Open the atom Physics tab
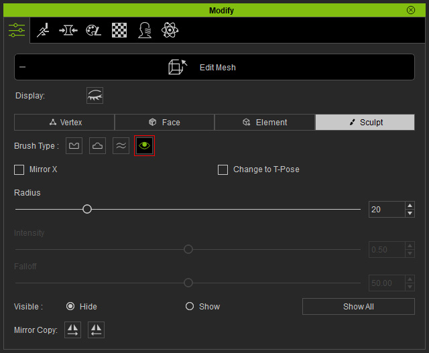The height and width of the screenshot is (353, 429). coord(170,30)
